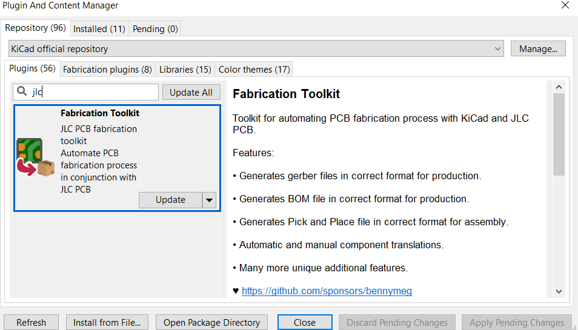Screen dimensions: 578x330
Task: Open the github sponsors bennymeg link
Action: [x=327, y=291]
